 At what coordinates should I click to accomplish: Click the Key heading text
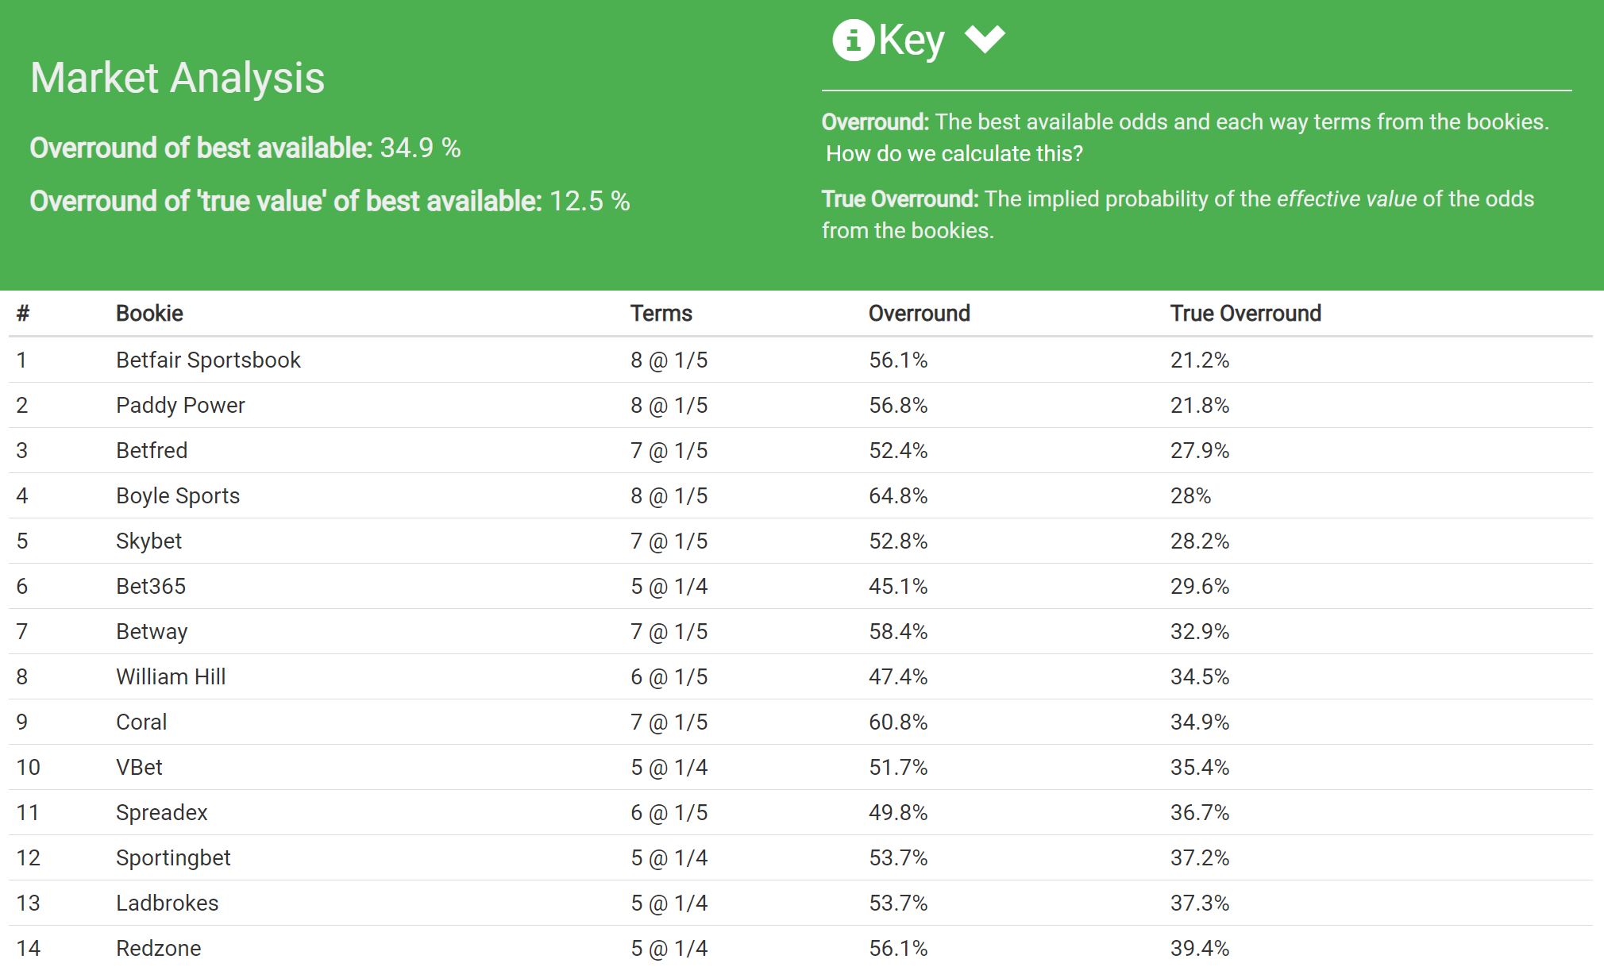click(x=911, y=40)
